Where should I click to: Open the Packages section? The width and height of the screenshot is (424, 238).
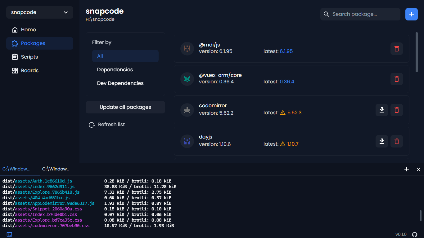40,43
